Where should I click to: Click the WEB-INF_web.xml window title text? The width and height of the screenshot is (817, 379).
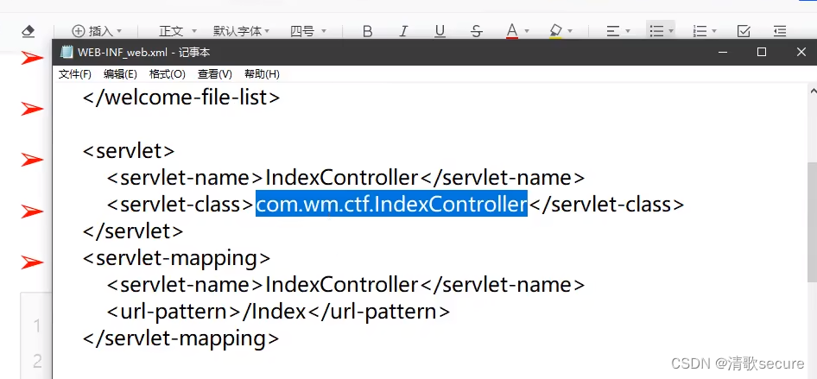(x=144, y=53)
